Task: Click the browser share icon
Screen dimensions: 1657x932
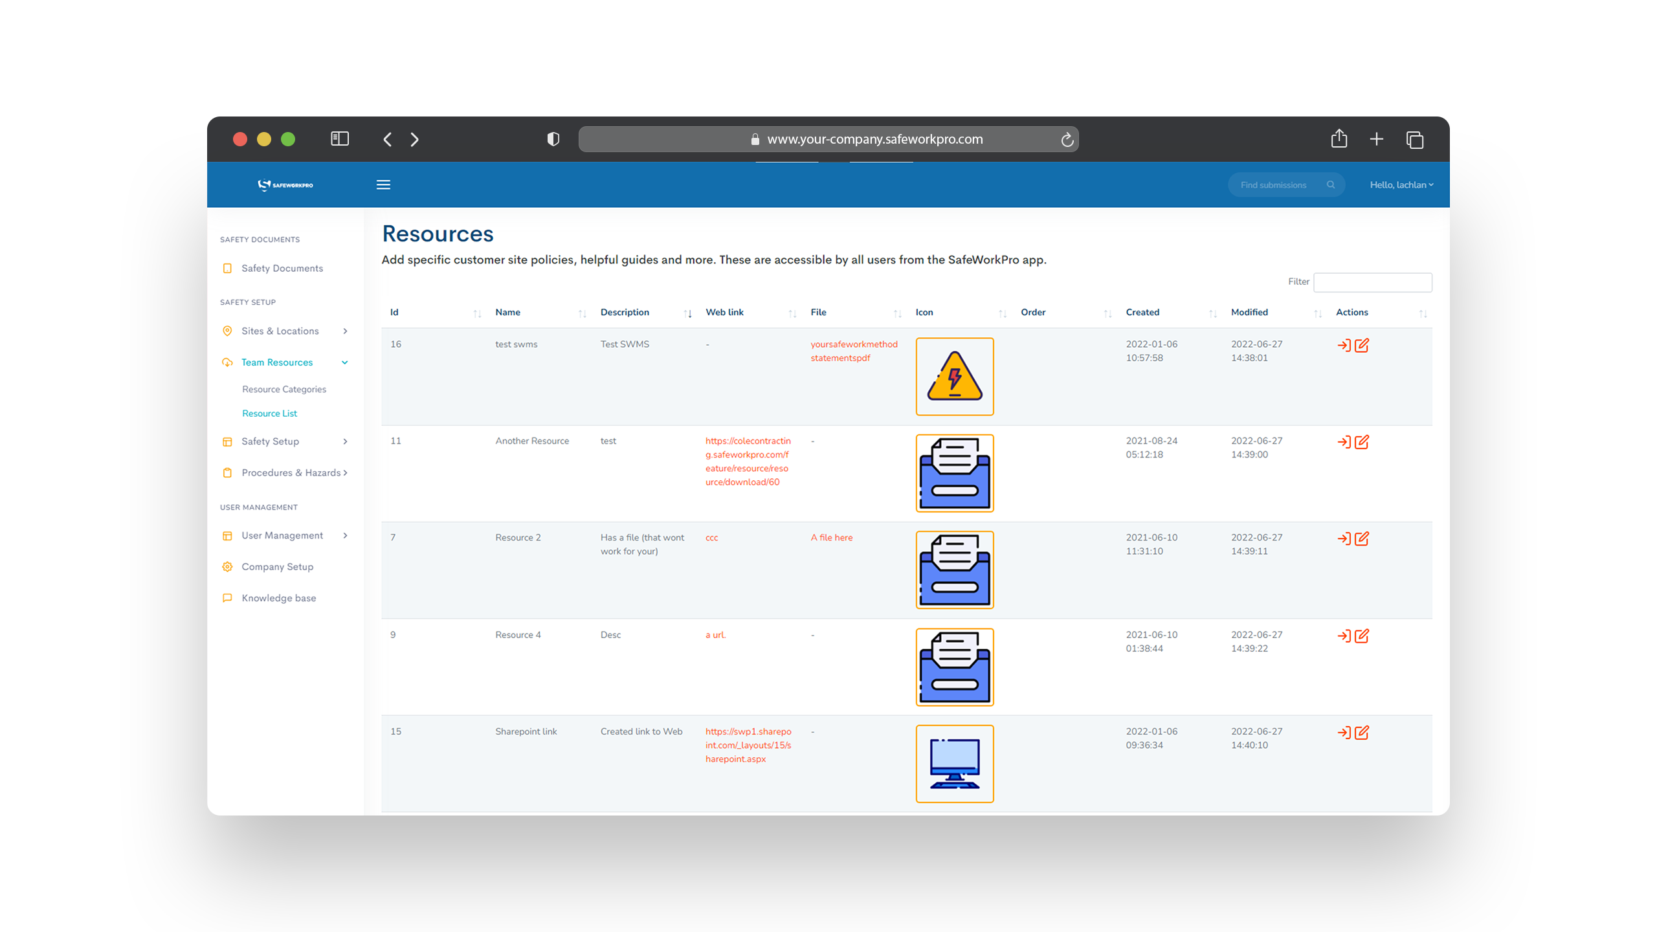Action: pos(1339,139)
